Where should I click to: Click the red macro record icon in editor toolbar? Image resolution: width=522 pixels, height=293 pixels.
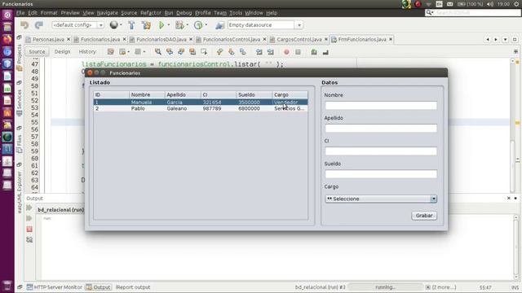[x=286, y=52]
